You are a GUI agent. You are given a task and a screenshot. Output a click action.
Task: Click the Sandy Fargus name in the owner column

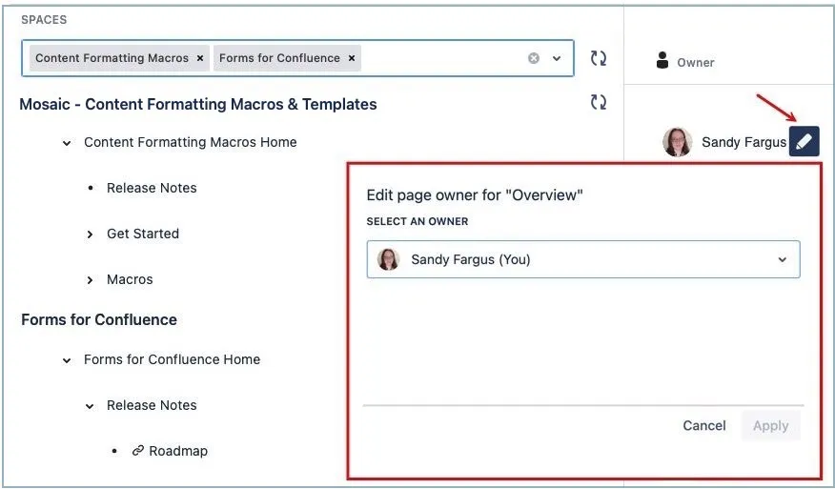(743, 142)
